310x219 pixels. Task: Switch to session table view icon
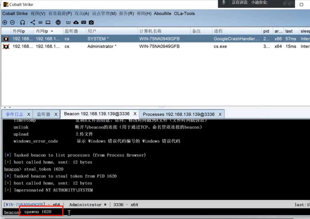pos(40,22)
